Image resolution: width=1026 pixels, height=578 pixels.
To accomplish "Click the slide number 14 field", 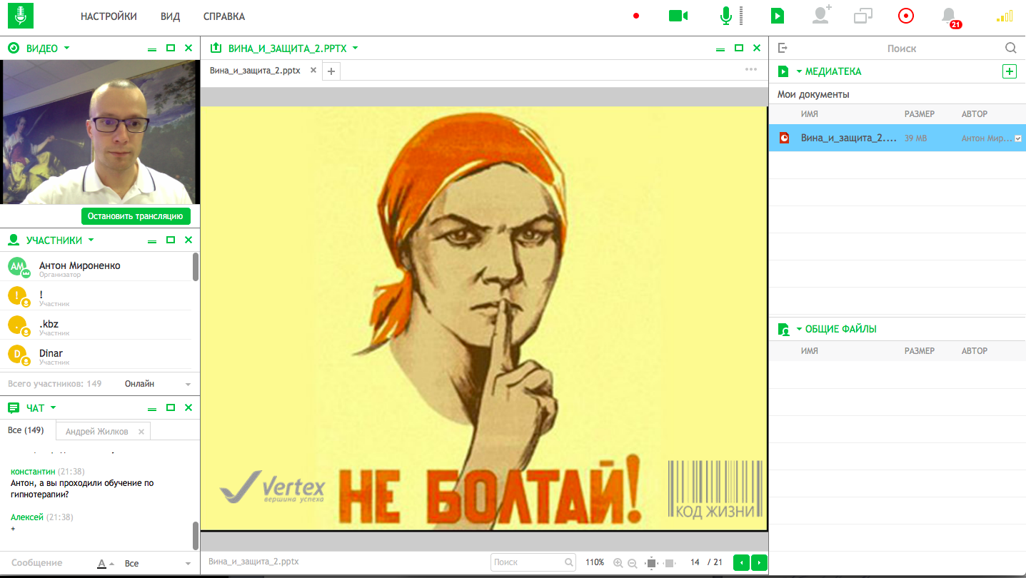I will pos(695,562).
